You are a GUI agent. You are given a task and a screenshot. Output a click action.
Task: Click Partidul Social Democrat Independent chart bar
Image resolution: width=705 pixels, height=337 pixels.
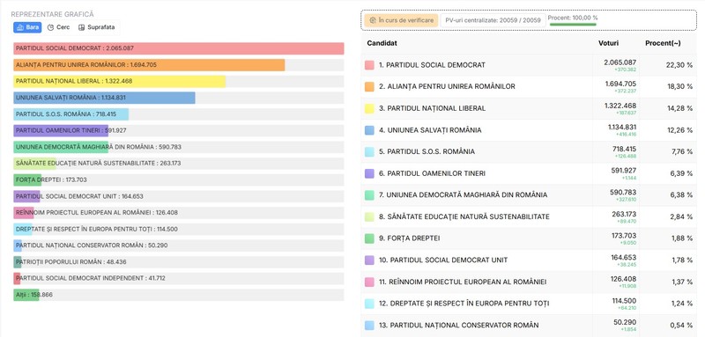click(x=17, y=278)
